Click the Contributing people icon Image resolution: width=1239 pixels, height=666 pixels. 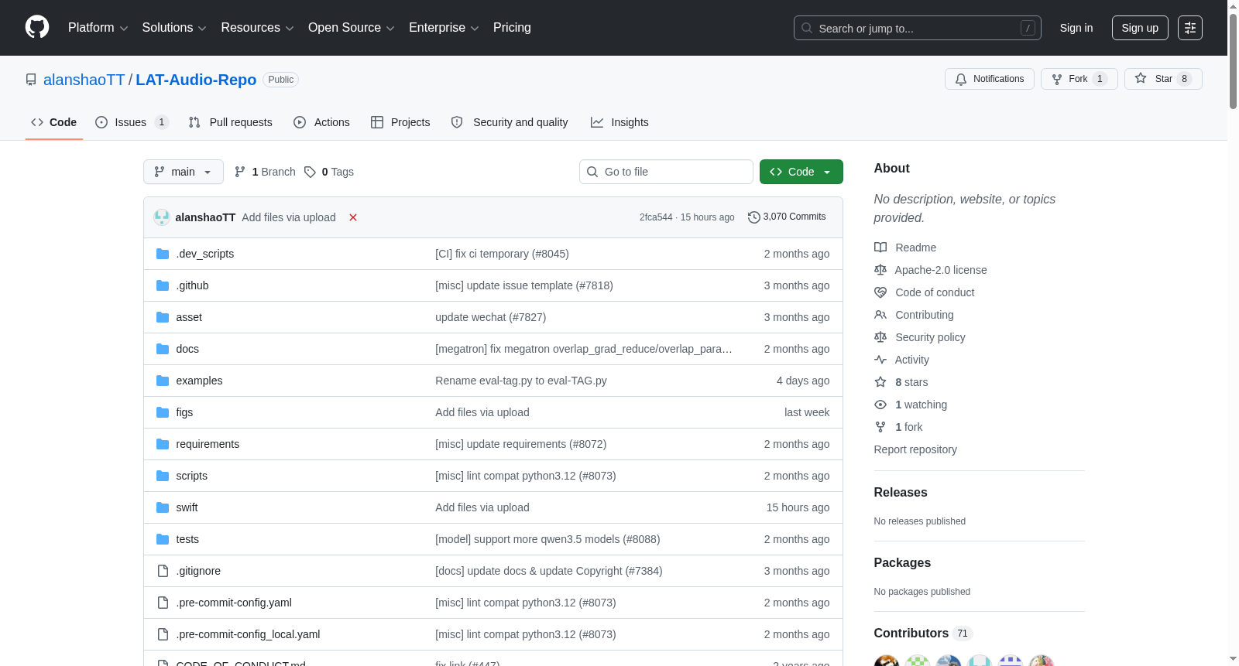(880, 315)
